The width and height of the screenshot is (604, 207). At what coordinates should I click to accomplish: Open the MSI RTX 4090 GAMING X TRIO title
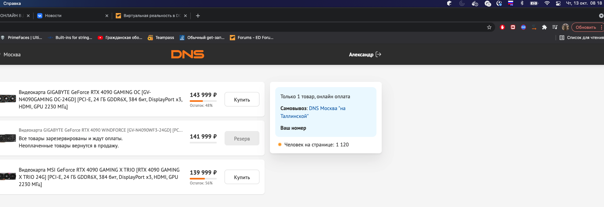(99, 177)
